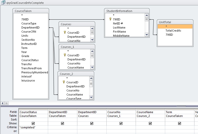Click the Sort cell under CourseName column
198x134 pixels.
150,119
